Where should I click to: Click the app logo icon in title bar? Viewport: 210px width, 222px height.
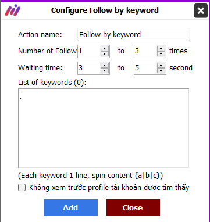tap(13, 10)
